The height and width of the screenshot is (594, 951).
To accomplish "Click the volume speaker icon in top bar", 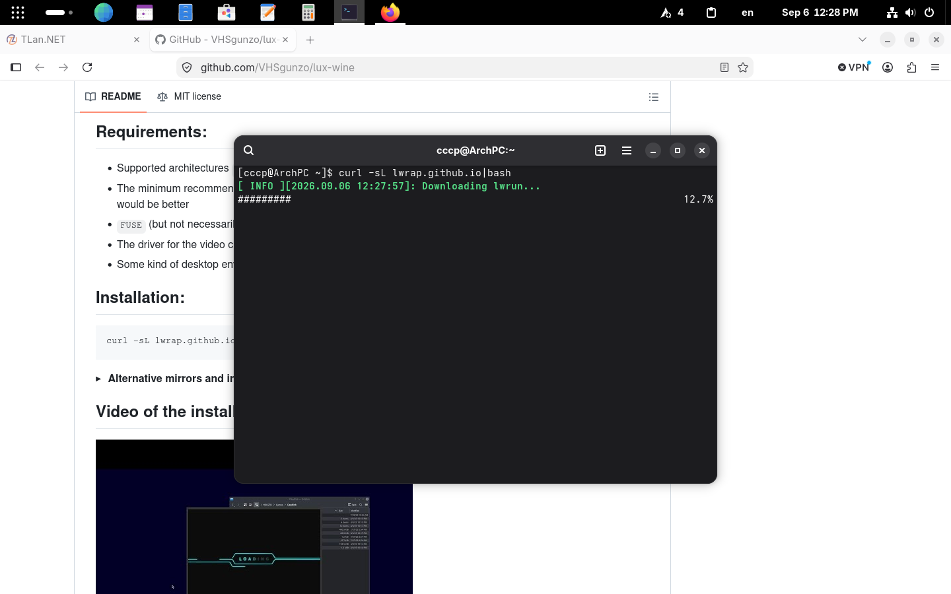I will coord(911,13).
